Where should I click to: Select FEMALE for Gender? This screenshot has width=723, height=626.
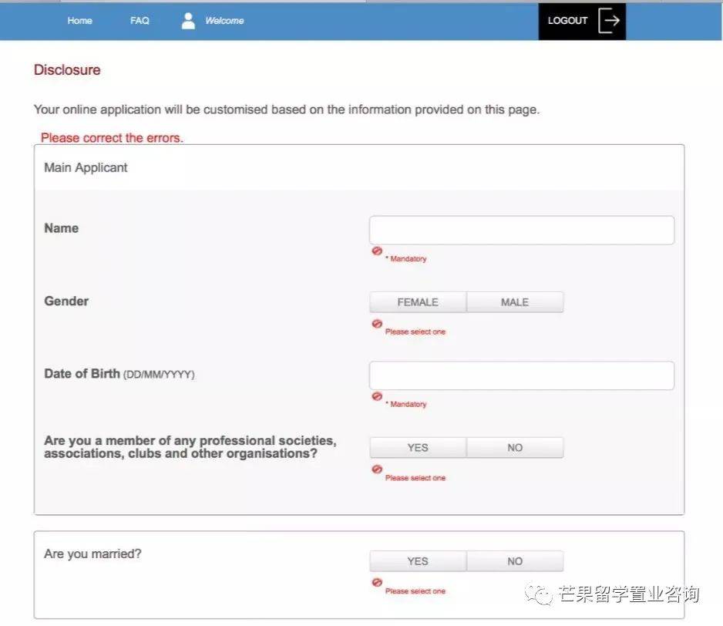418,302
